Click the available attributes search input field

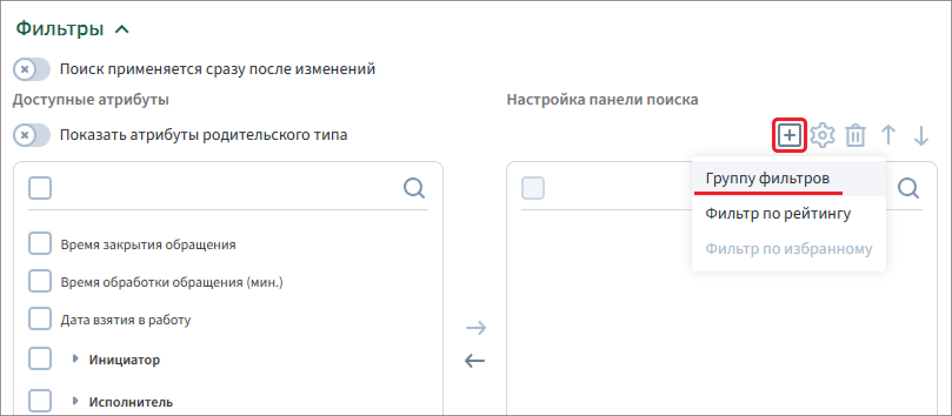pos(227,189)
